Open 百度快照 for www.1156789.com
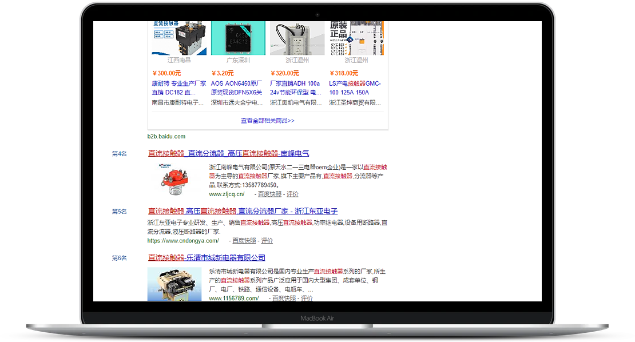 click(x=284, y=299)
